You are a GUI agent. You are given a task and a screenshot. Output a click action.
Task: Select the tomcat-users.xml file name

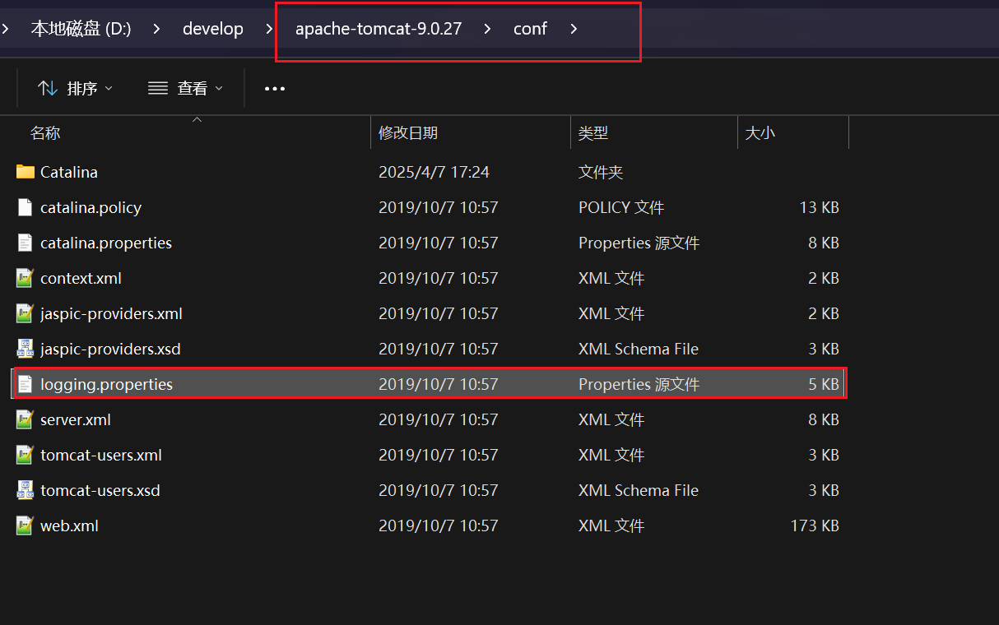tap(101, 455)
